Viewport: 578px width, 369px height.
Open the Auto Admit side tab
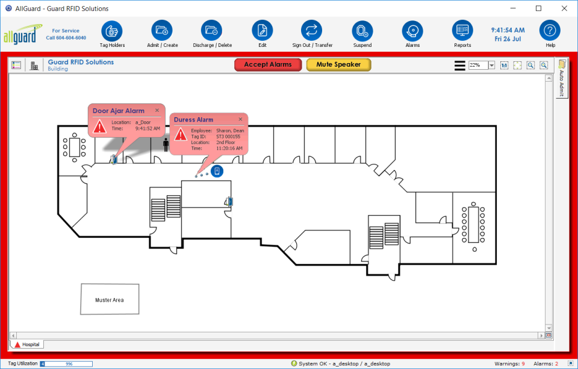pos(562,78)
